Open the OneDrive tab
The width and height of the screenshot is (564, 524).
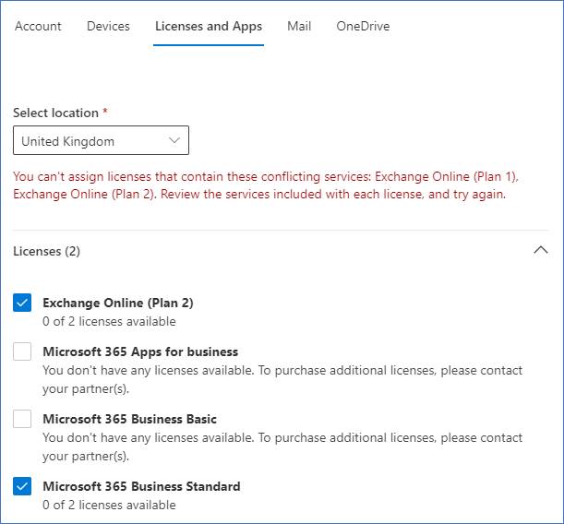point(363,26)
